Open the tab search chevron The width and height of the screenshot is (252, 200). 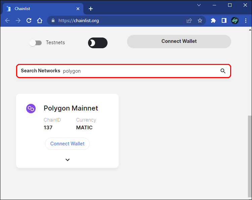199,5
